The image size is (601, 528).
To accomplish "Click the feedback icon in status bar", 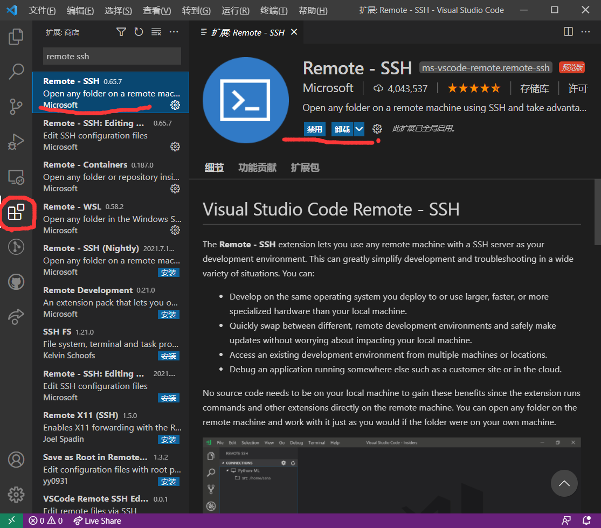I will (566, 520).
